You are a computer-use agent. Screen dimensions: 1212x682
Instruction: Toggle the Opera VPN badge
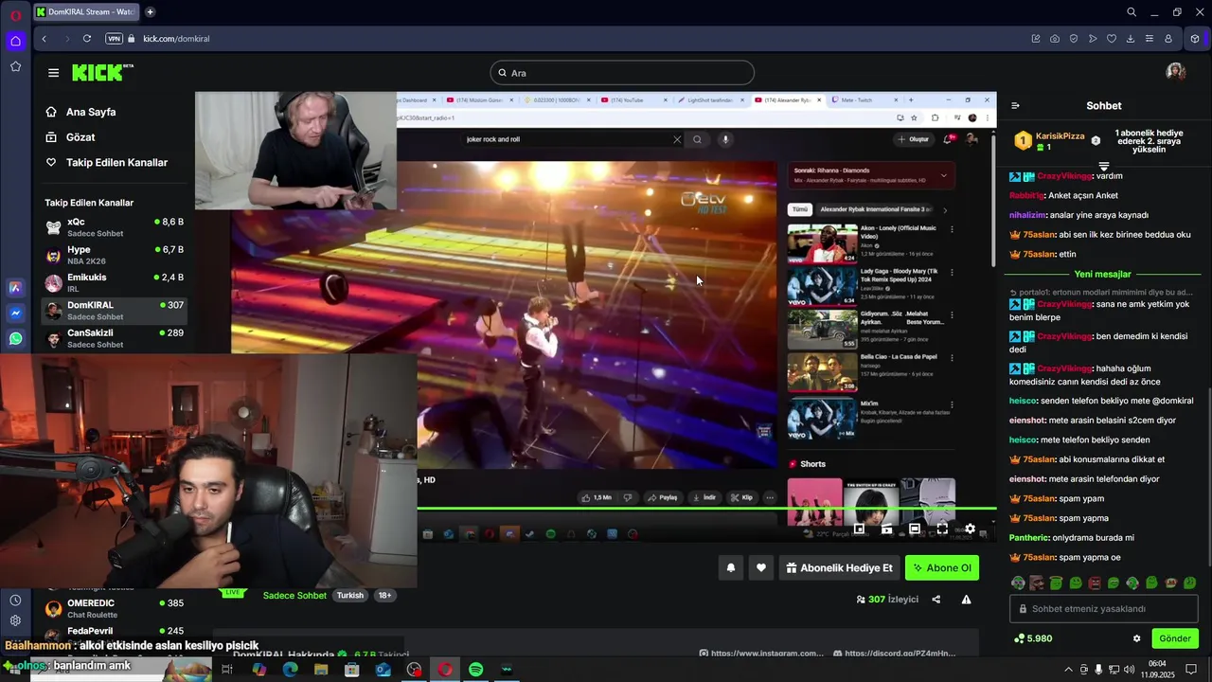(x=115, y=39)
